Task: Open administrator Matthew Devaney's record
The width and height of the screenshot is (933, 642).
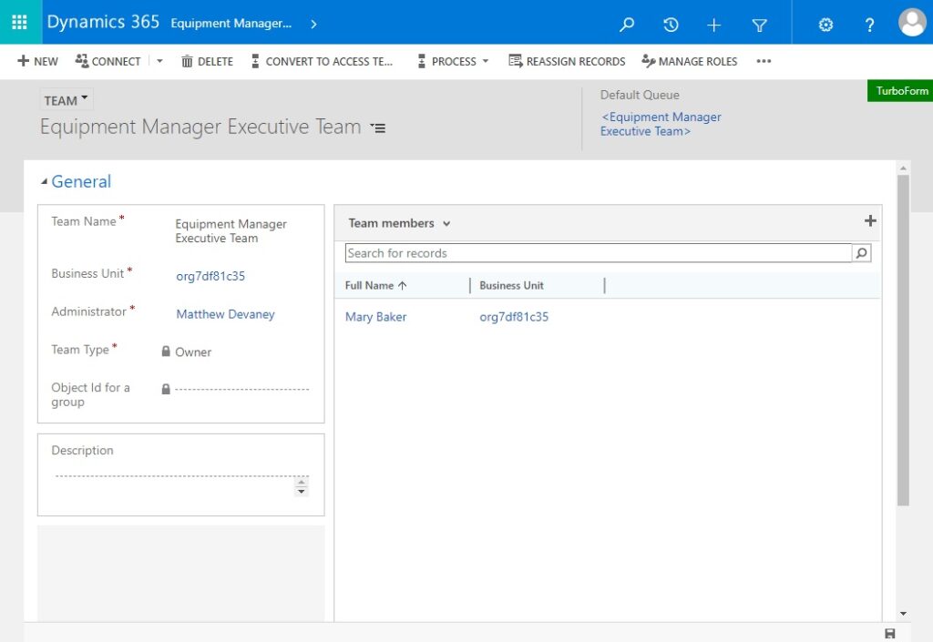Action: 225,313
